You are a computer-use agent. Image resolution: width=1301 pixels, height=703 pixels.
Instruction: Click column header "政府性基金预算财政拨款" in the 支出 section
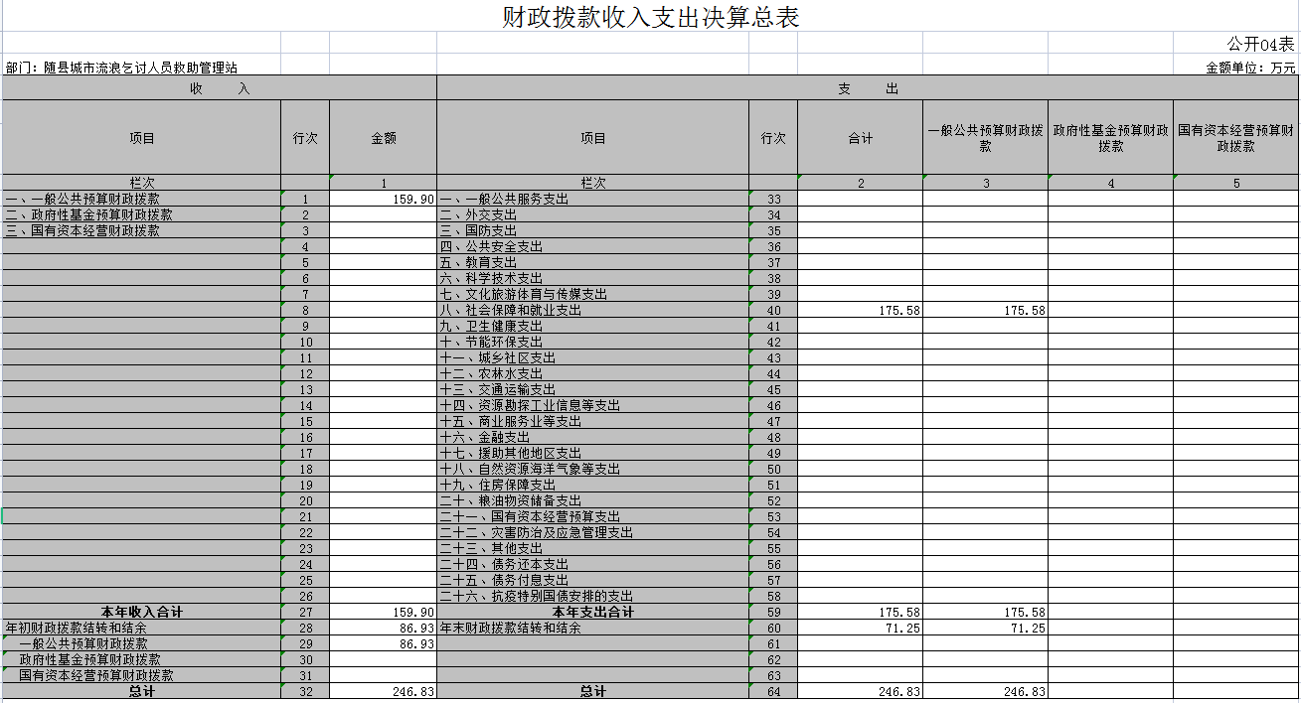point(1110,138)
